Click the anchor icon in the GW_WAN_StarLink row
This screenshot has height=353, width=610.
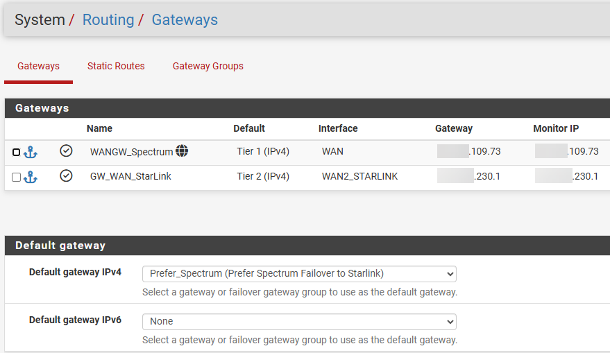click(31, 177)
